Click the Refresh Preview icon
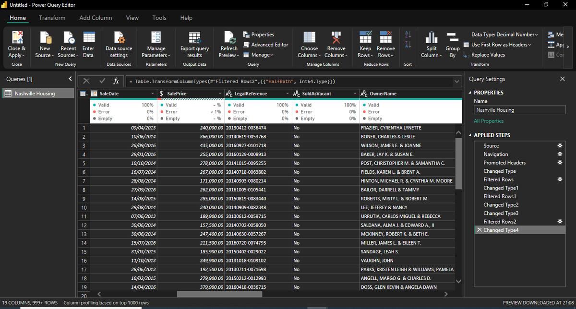The width and height of the screenshot is (576, 309). pyautogui.click(x=229, y=37)
